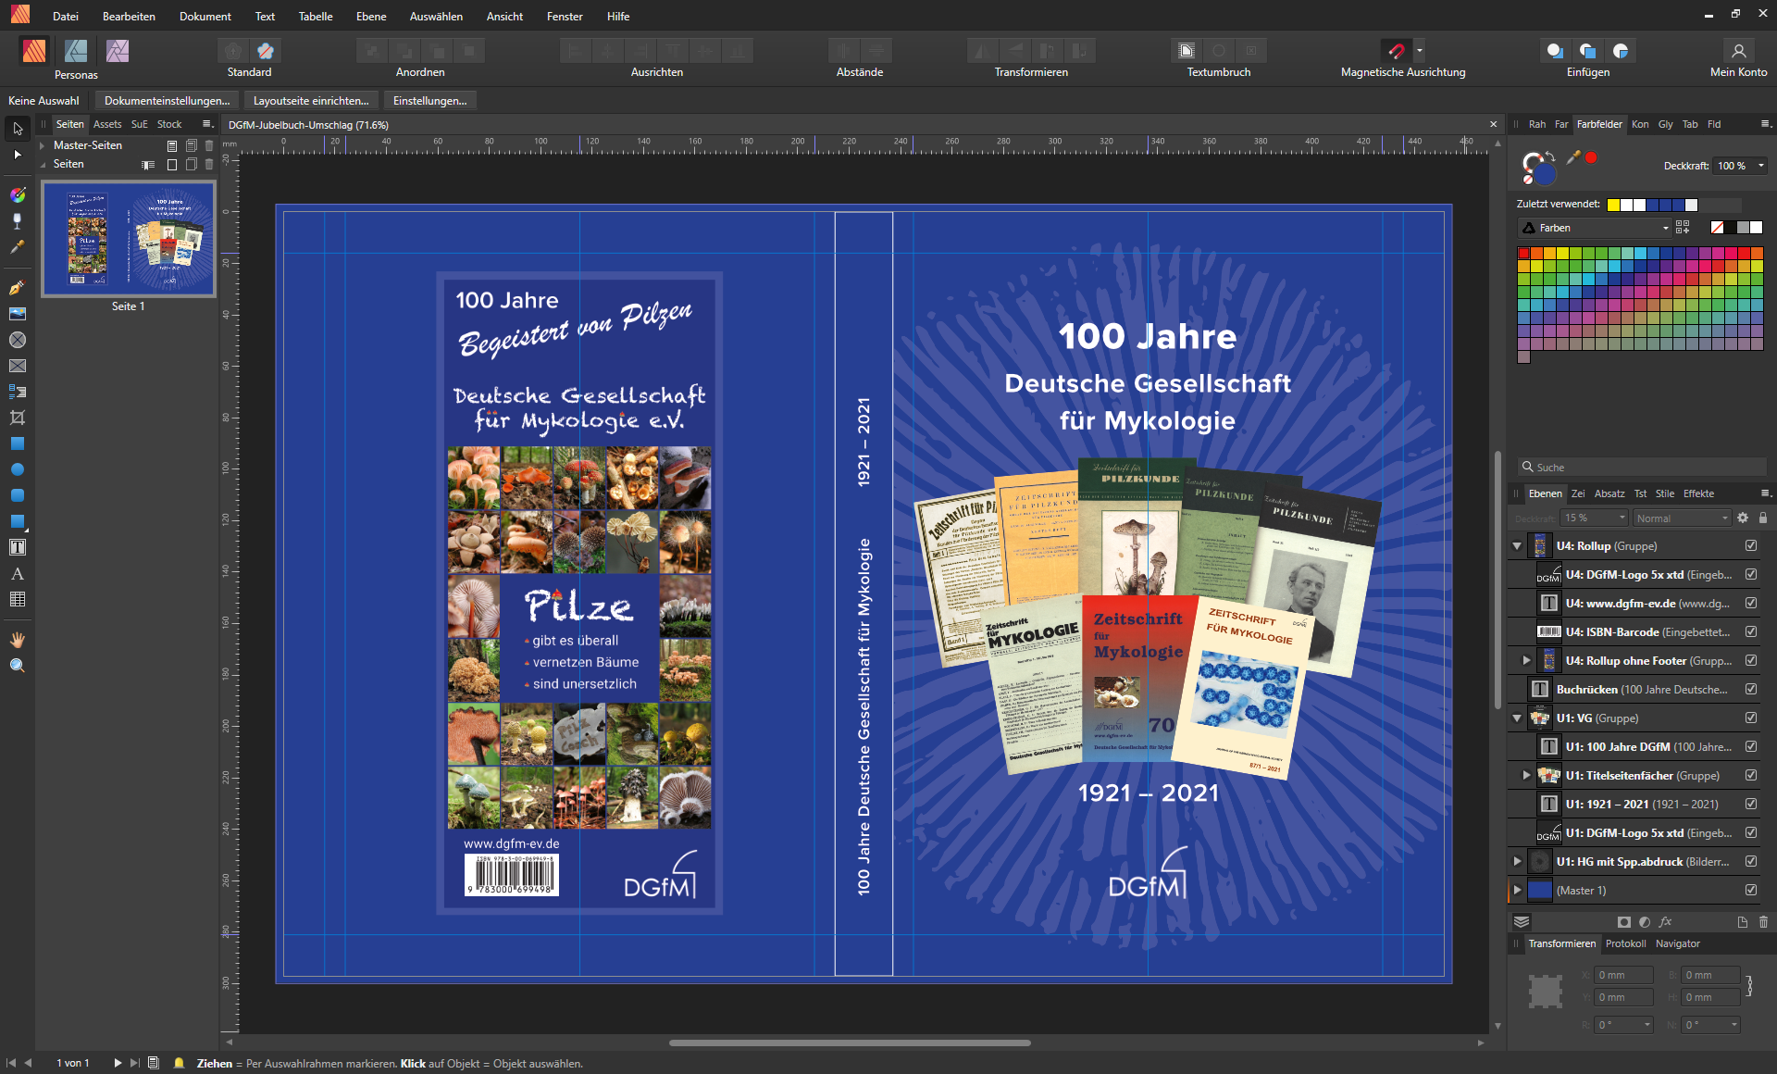Toggle visibility of U1: 1921 – 2021 layer

pyautogui.click(x=1751, y=805)
